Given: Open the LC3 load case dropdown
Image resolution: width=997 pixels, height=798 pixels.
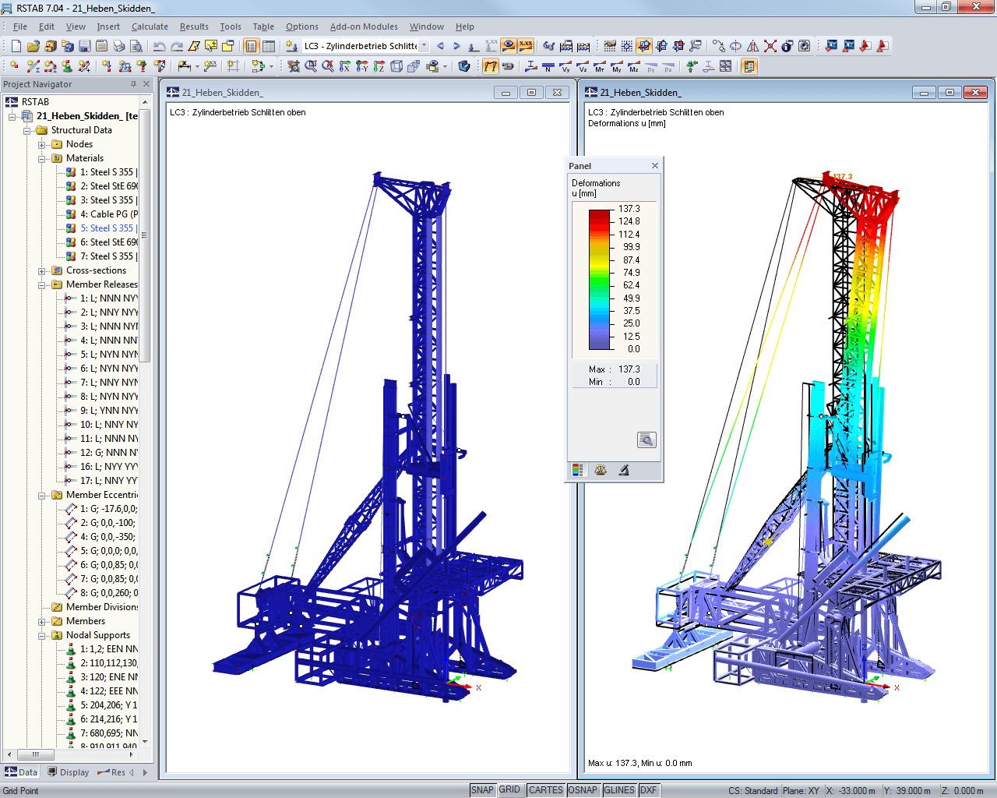Looking at the screenshot, I should [x=425, y=46].
